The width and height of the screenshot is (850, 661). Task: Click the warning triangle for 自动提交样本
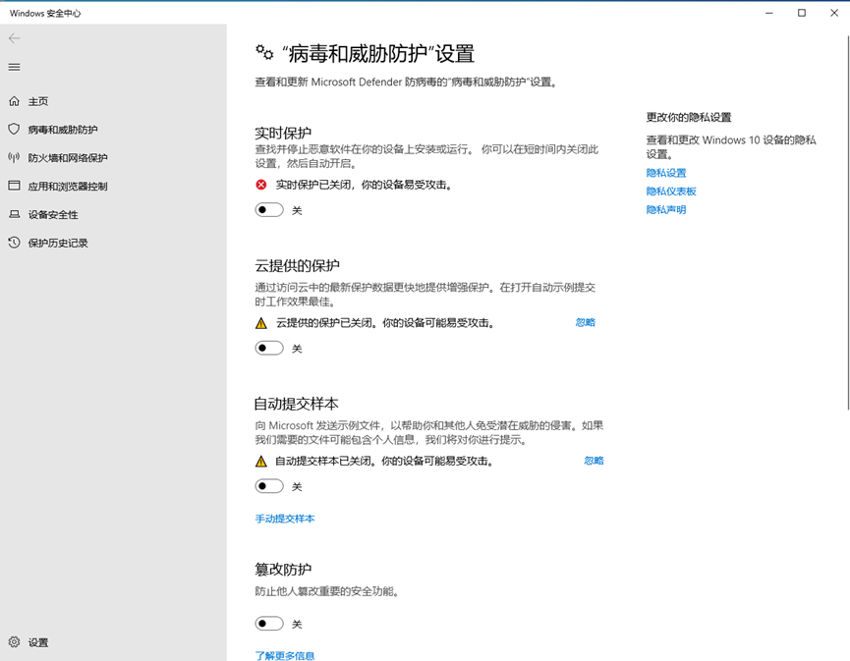[261, 462]
